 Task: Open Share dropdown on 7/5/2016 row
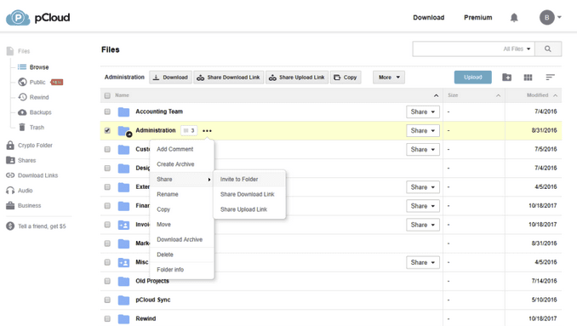(x=423, y=150)
